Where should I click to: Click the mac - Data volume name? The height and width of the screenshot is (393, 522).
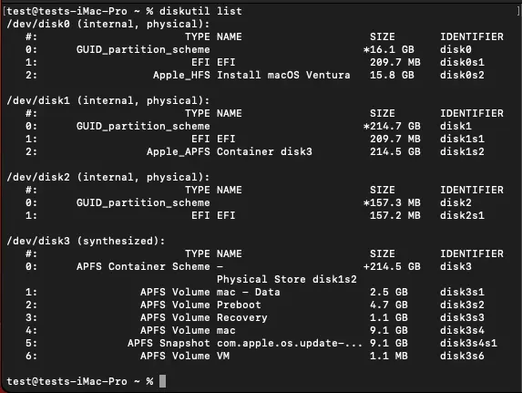249,293
